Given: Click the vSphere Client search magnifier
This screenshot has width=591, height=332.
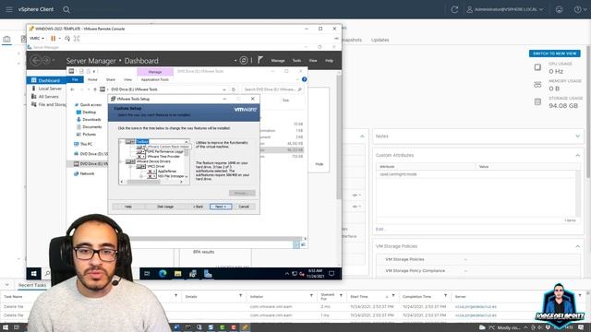Looking at the screenshot, I should pyautogui.click(x=66, y=9).
